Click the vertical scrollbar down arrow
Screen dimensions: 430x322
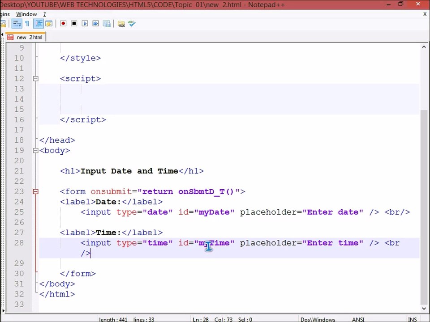point(424,309)
